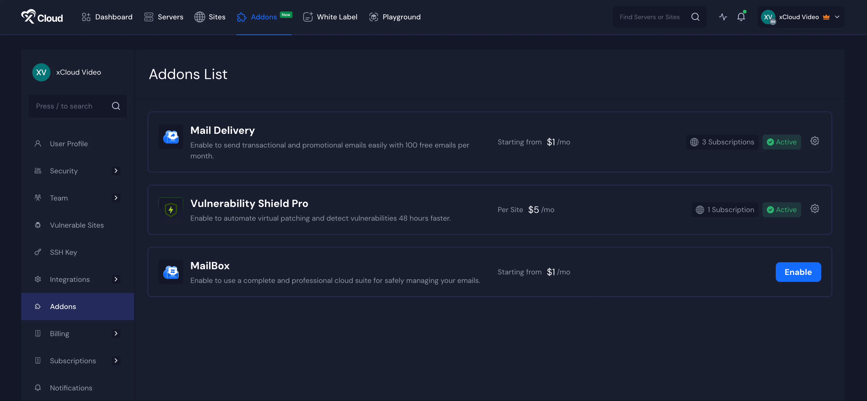Expand the Security sidebar section

pos(116,171)
